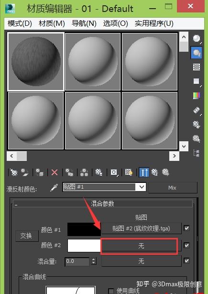Click the 贴图 #2 (底纹纹理.tga) map button
The height and width of the screenshot is (294, 208).
141,228
